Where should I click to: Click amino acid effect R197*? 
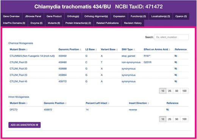pos(147,56)
